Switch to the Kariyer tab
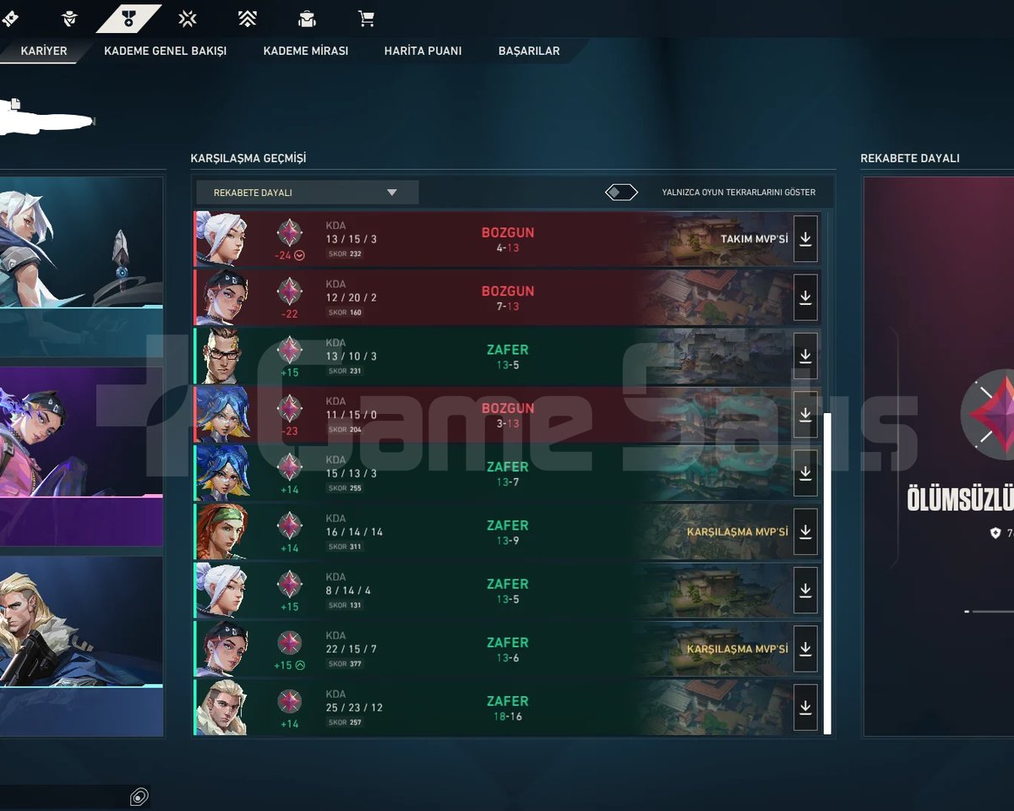 [x=44, y=51]
